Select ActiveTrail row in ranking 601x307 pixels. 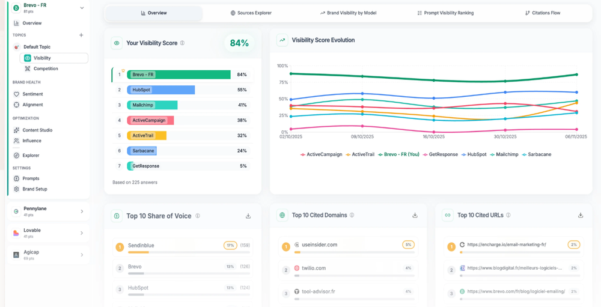click(183, 135)
